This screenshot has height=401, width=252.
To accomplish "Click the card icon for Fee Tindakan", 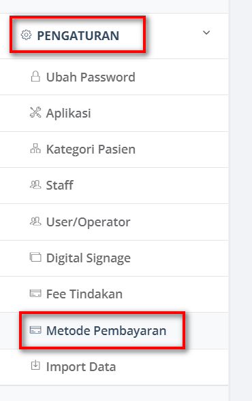I will point(35,294).
